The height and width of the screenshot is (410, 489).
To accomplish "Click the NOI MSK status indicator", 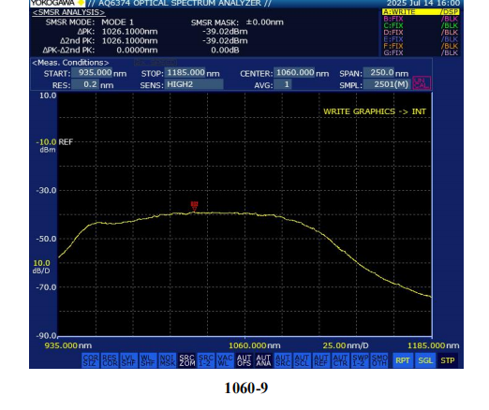I will point(167,360).
